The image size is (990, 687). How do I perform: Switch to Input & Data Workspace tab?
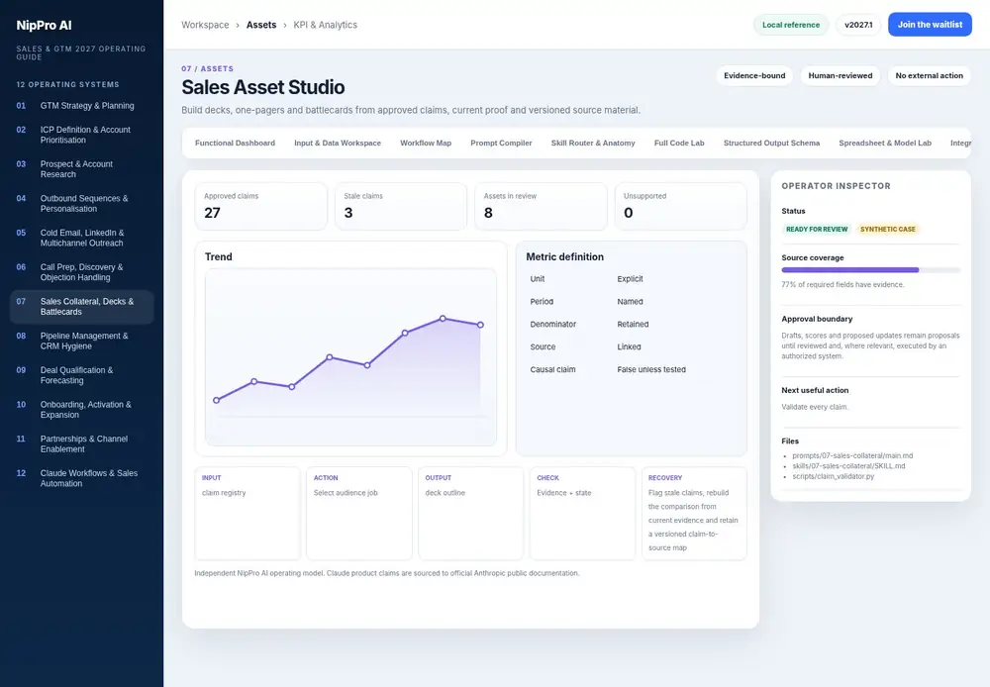[338, 144]
